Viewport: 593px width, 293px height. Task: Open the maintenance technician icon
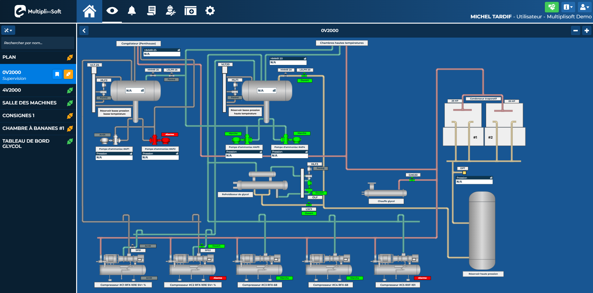pos(171,11)
